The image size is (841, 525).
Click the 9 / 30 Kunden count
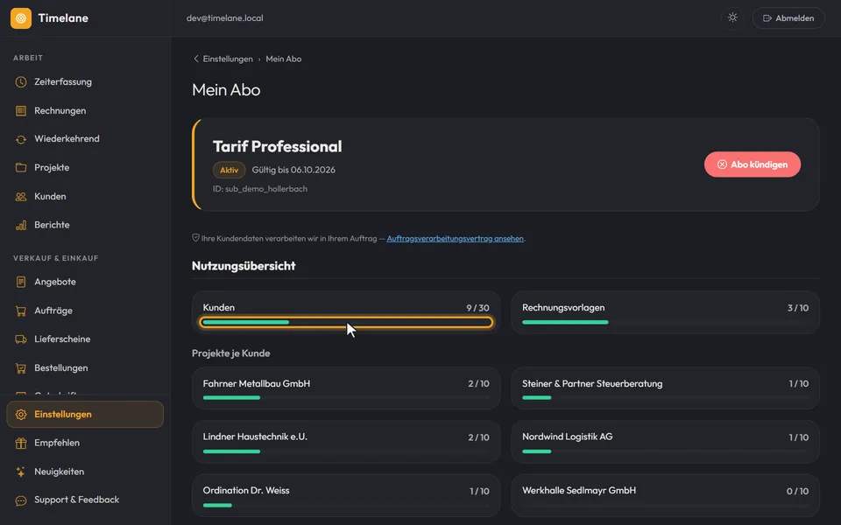pyautogui.click(x=478, y=308)
